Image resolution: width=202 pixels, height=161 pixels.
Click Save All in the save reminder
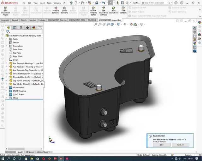pyautogui.click(x=180, y=145)
